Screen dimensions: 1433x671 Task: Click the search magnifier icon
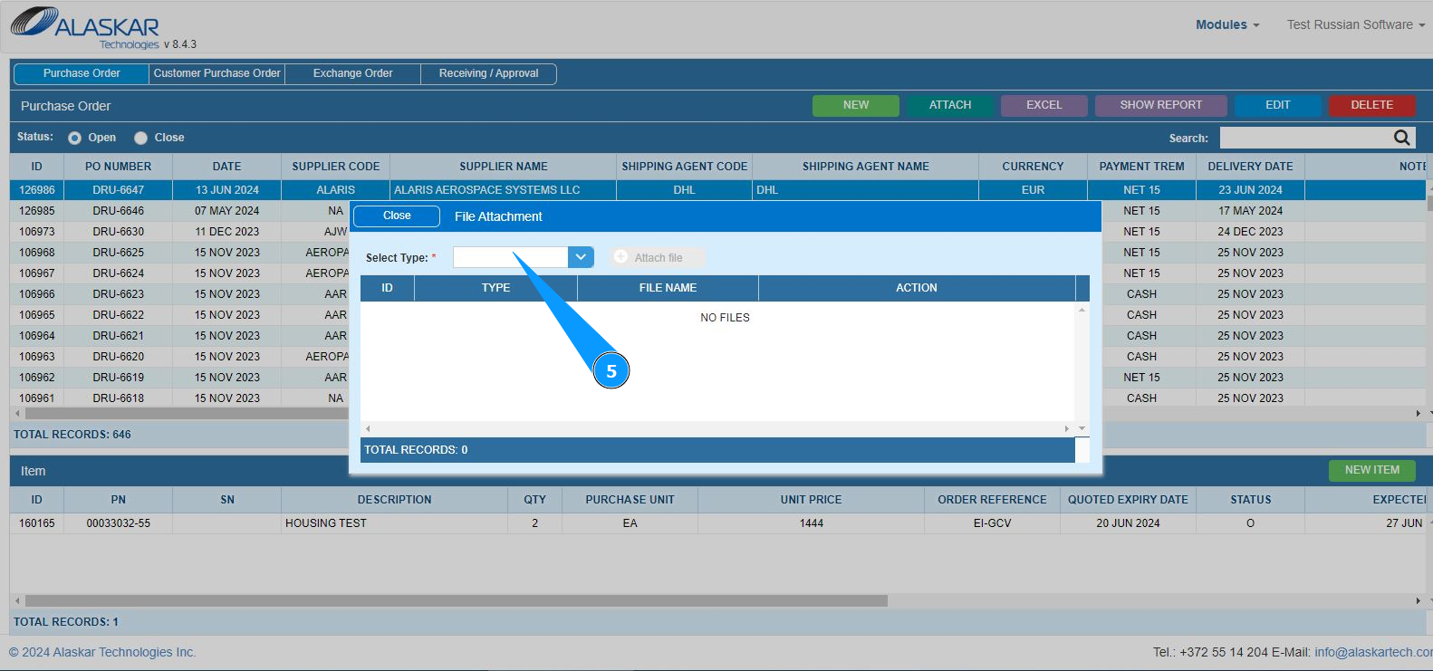coord(1401,138)
